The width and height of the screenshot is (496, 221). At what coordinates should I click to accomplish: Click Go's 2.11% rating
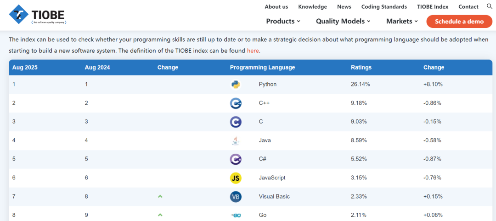coord(359,216)
